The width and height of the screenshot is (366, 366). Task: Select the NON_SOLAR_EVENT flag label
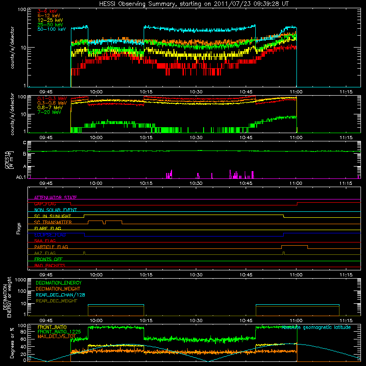pyautogui.click(x=55, y=210)
